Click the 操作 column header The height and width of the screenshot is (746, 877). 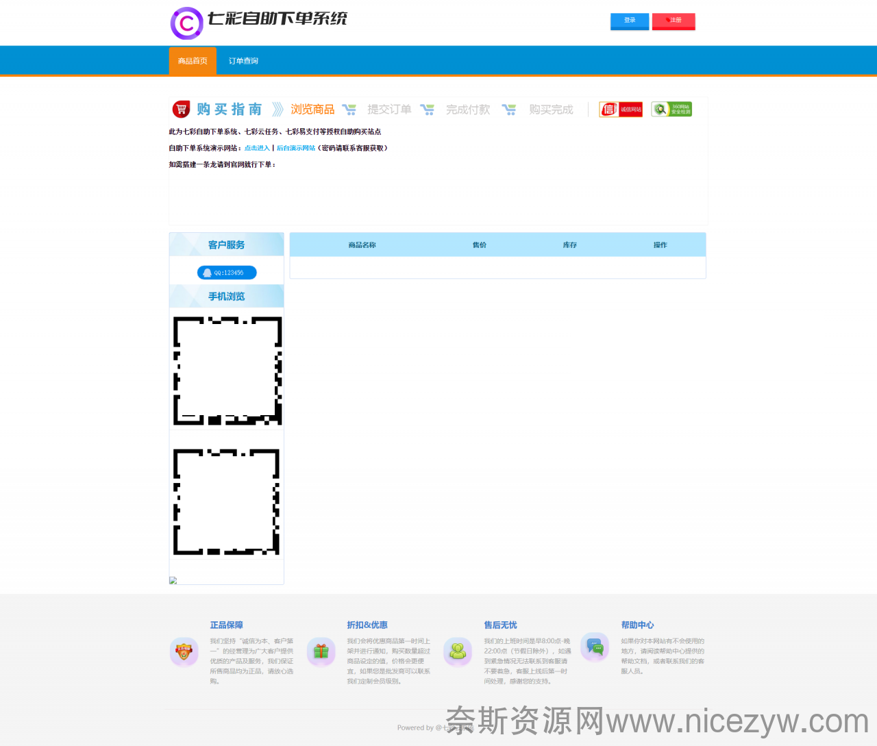pos(660,245)
